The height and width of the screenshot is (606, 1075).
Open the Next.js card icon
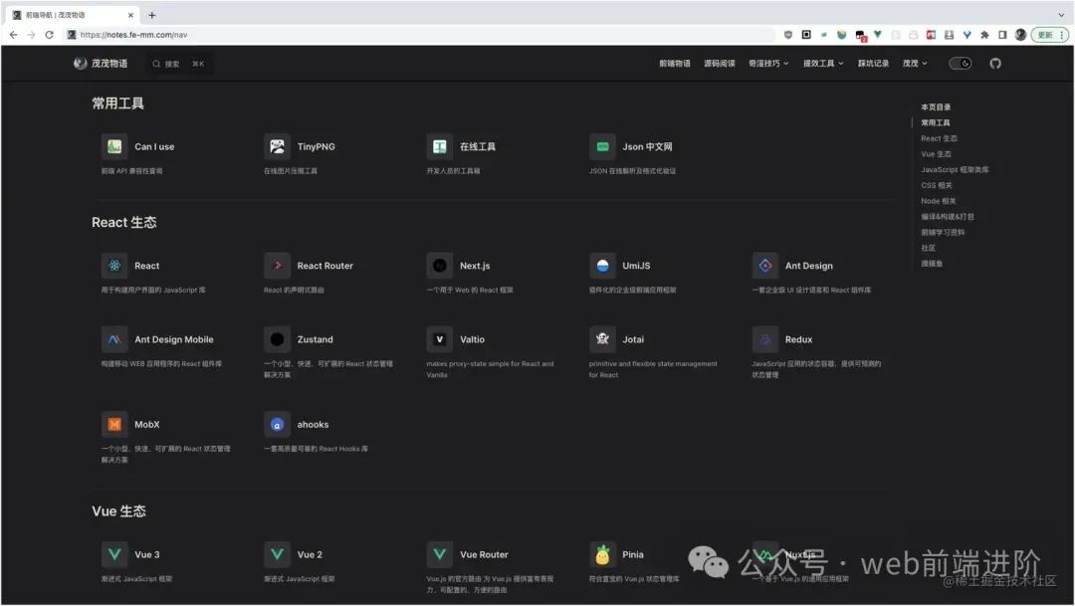440,266
